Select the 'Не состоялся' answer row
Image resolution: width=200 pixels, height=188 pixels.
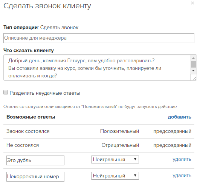pyautogui.click(x=99, y=145)
